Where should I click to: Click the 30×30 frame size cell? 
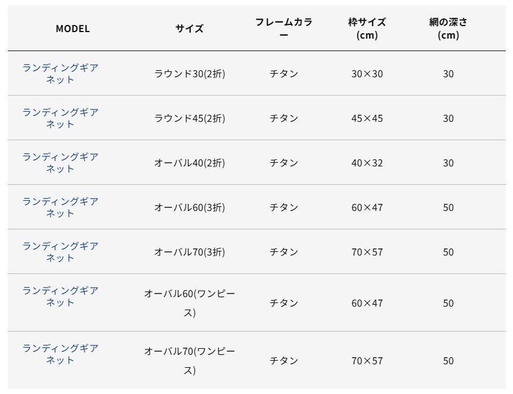pyautogui.click(x=367, y=74)
